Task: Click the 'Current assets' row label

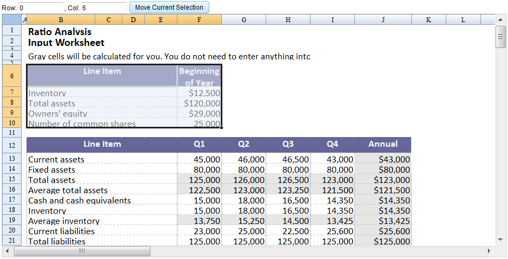Action: [x=56, y=160]
